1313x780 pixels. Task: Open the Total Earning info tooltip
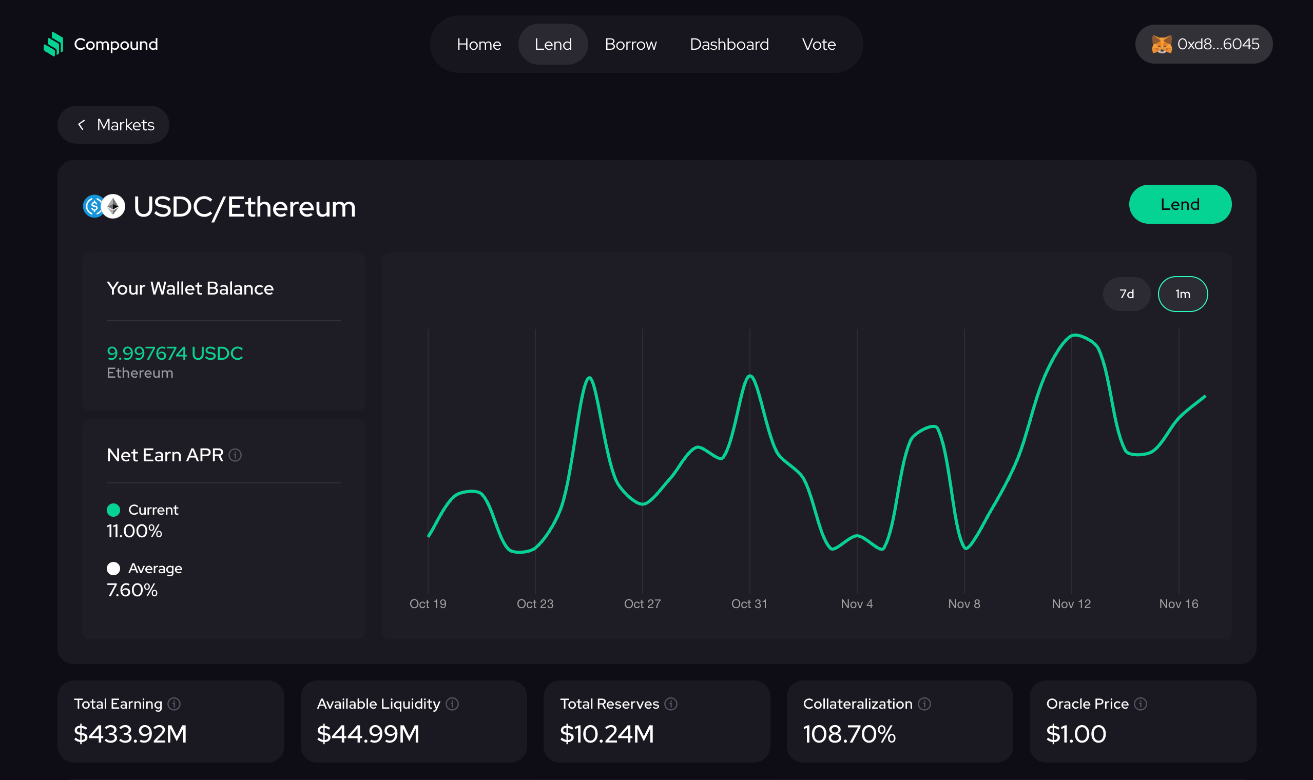[x=174, y=704]
